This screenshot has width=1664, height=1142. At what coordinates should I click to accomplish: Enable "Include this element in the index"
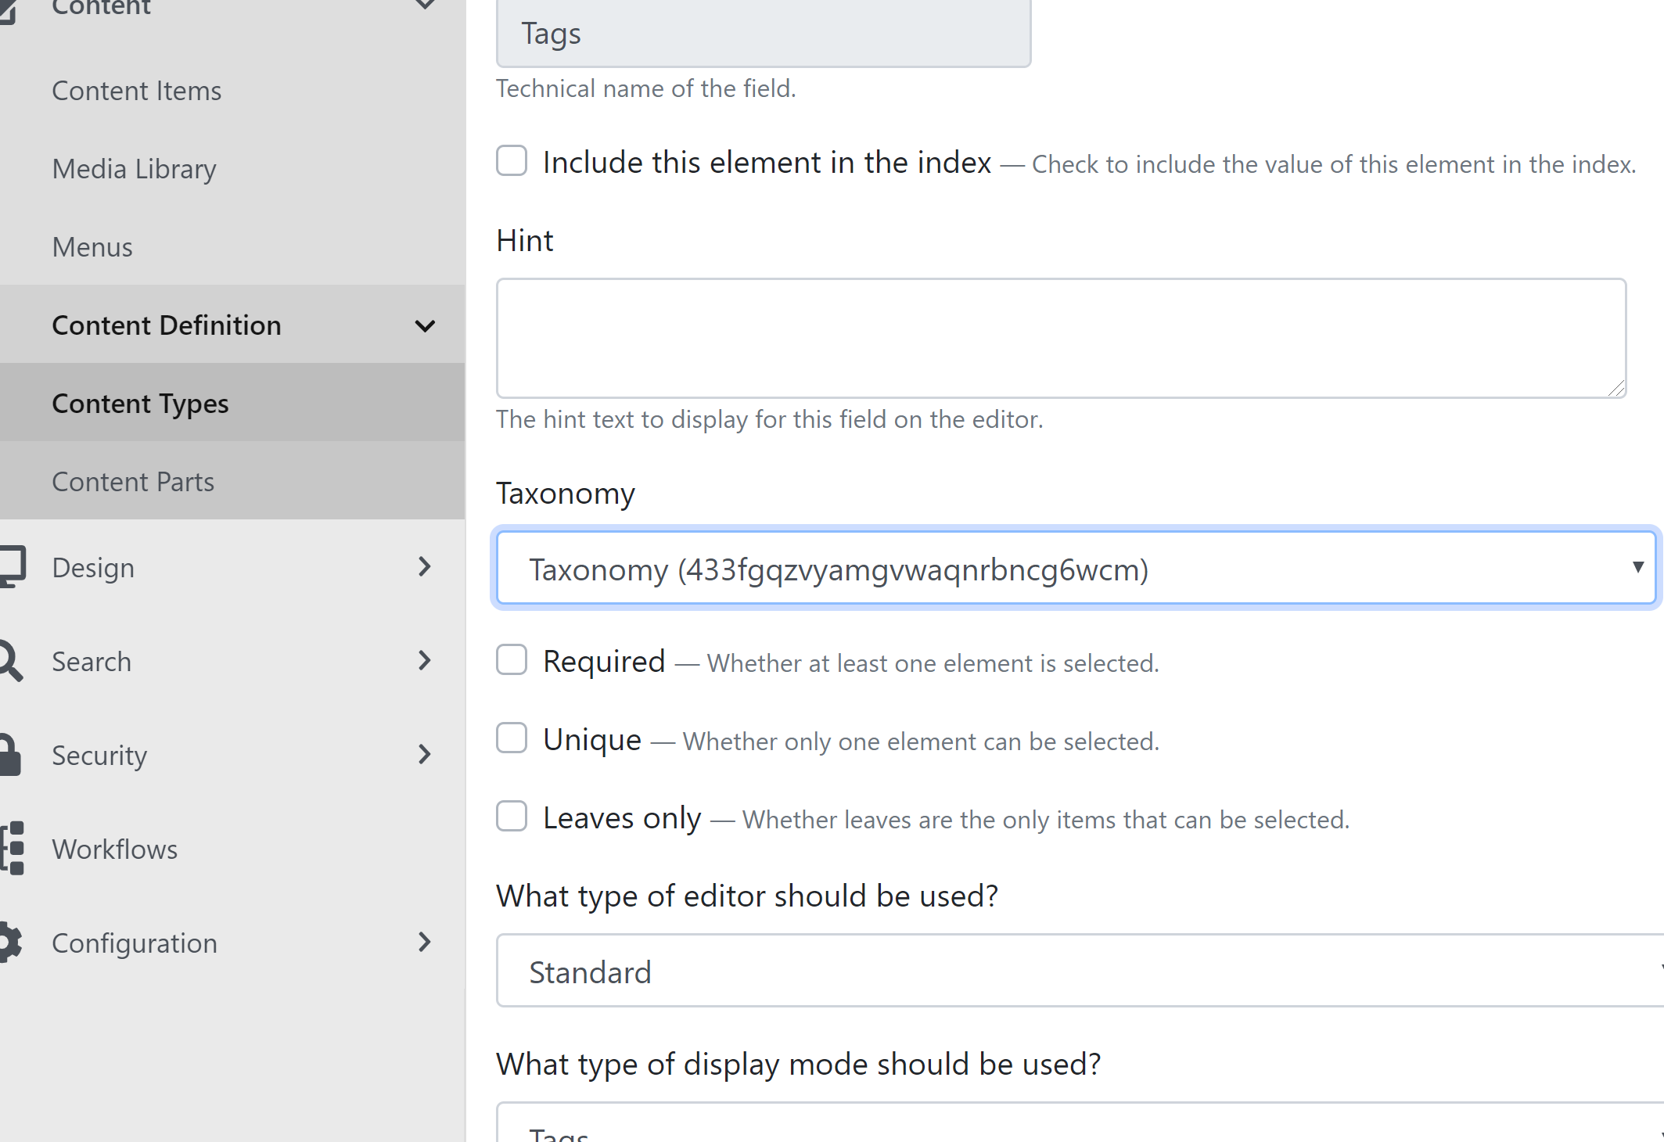pyautogui.click(x=512, y=161)
